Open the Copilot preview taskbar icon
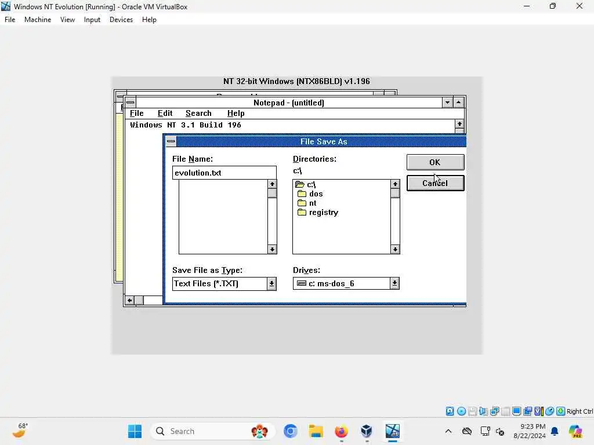The image size is (594, 445). tap(575, 431)
